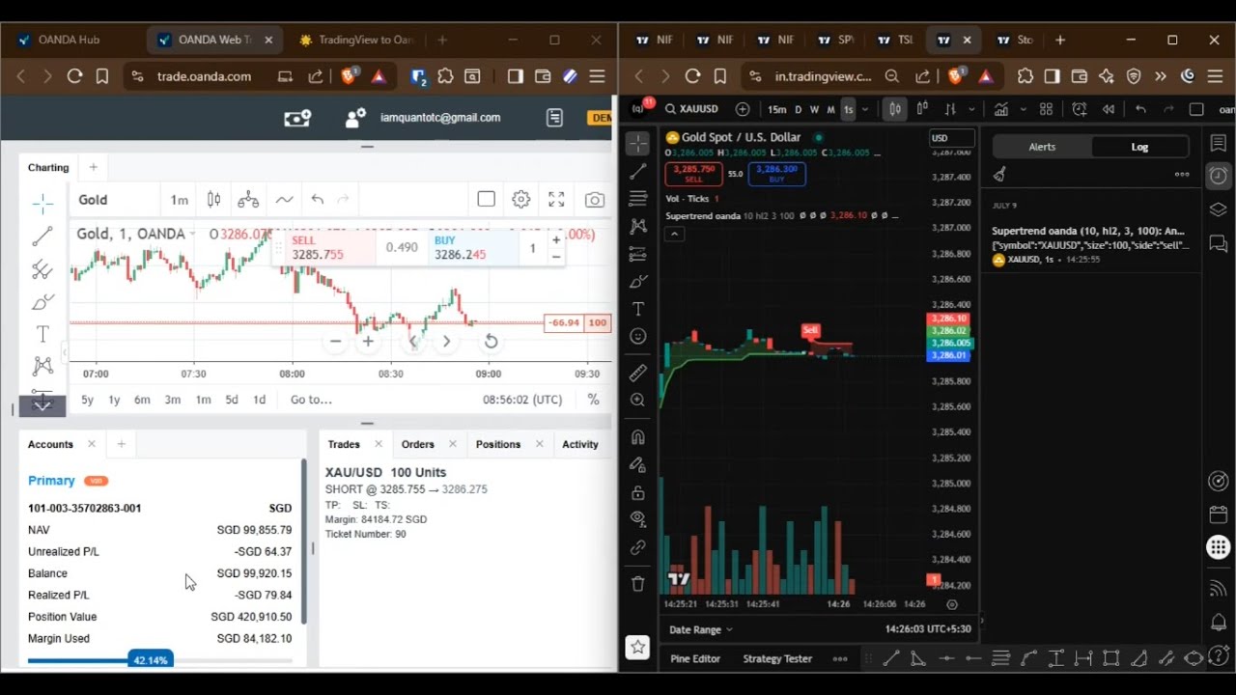
Task: Open TradingView chats panel
Action: coord(1219,243)
